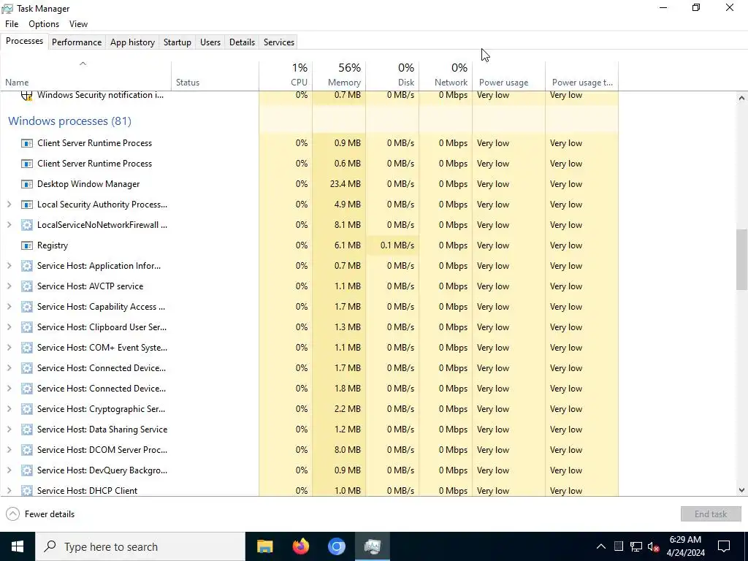748x561 pixels.
Task: Sort processes by Memory column header
Action: pos(339,75)
